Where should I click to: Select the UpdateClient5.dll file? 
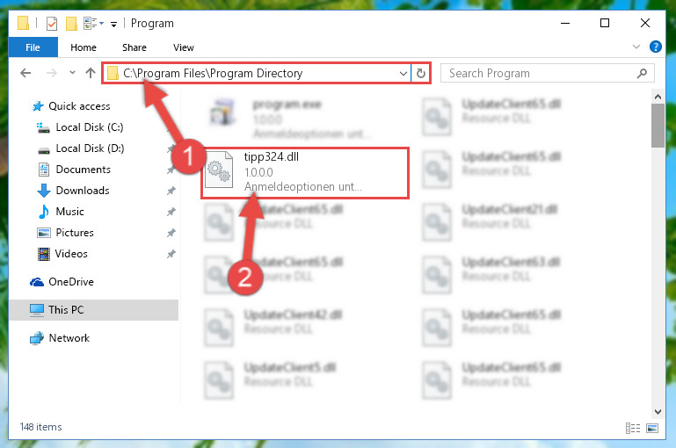272,380
